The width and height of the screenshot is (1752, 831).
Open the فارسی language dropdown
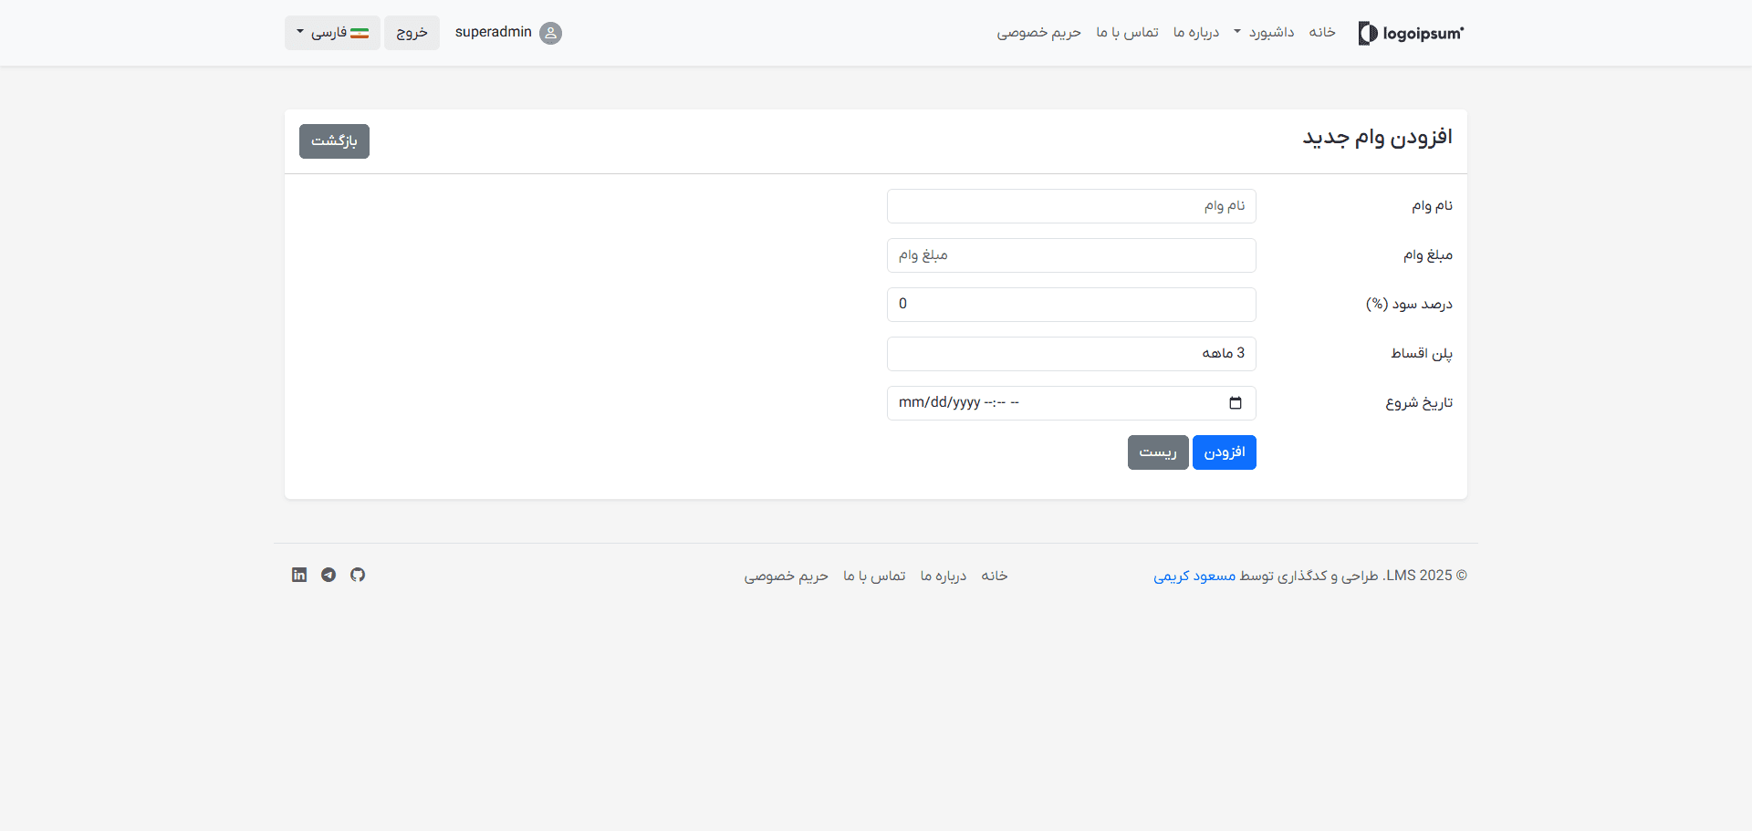click(332, 33)
